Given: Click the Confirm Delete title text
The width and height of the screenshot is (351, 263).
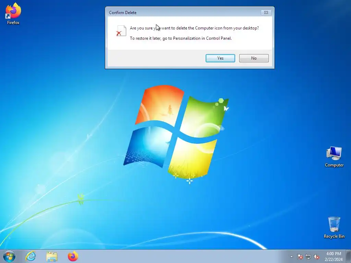Looking at the screenshot, I should coord(123,13).
